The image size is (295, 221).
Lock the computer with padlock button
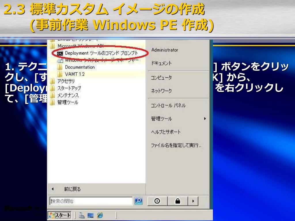tap(177, 201)
